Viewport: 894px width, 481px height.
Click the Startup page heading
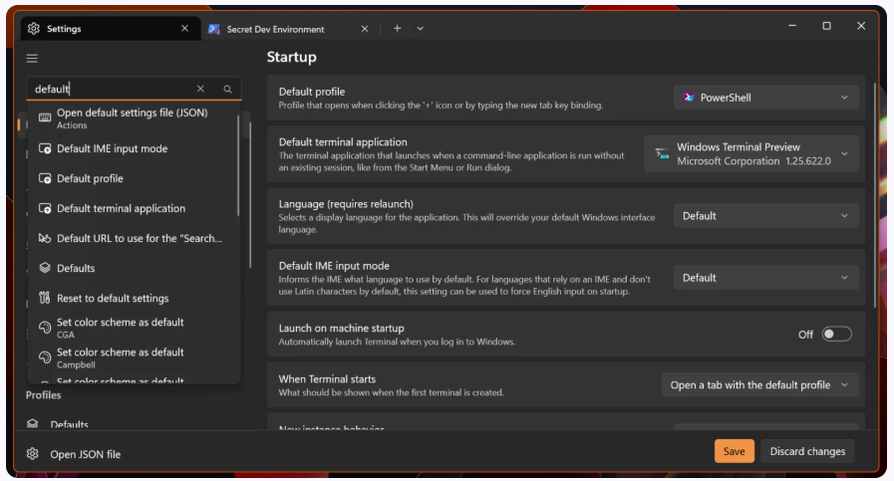[x=291, y=57]
